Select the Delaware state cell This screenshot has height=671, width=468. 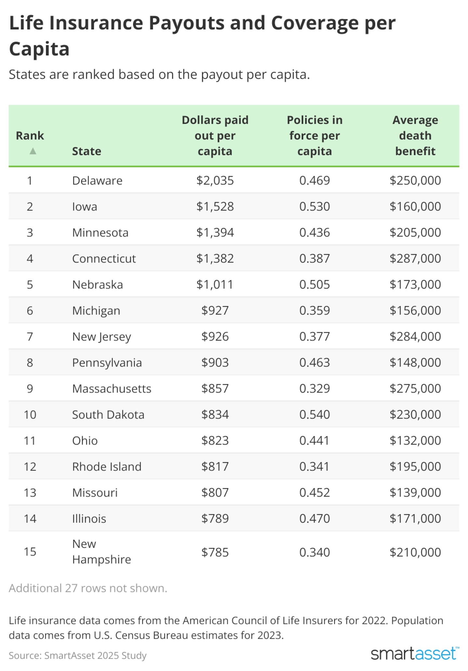pyautogui.click(x=97, y=180)
